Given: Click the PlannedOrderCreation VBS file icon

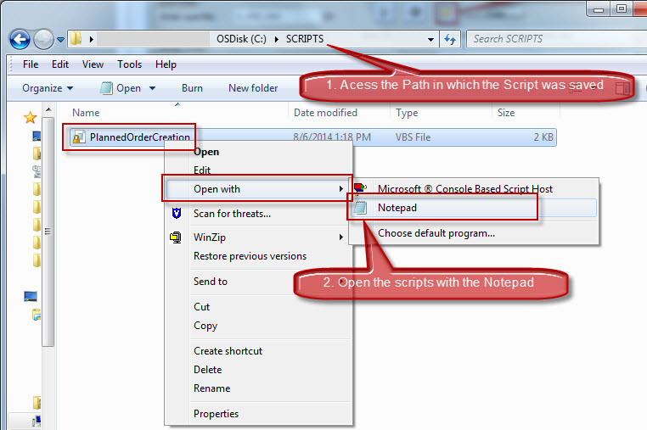Looking at the screenshot, I should [78, 137].
